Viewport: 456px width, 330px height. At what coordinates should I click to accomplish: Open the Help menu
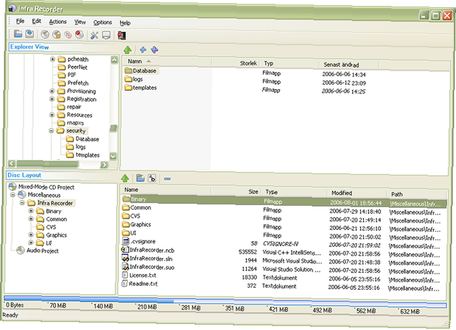coord(125,23)
